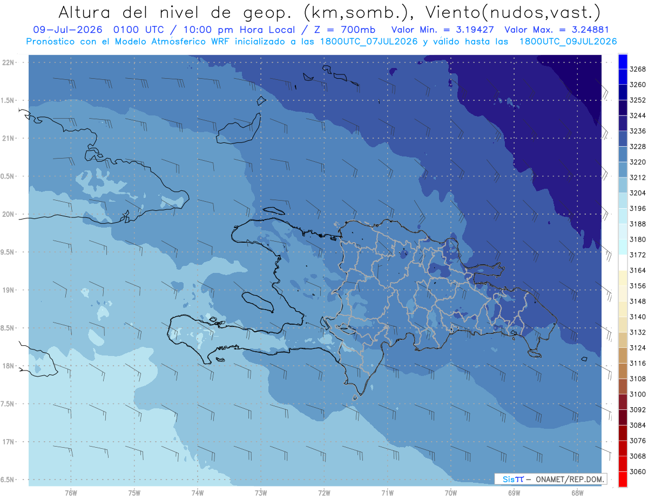Click the date text '09-Jul-2026'
The image size is (648, 500).
(x=69, y=30)
